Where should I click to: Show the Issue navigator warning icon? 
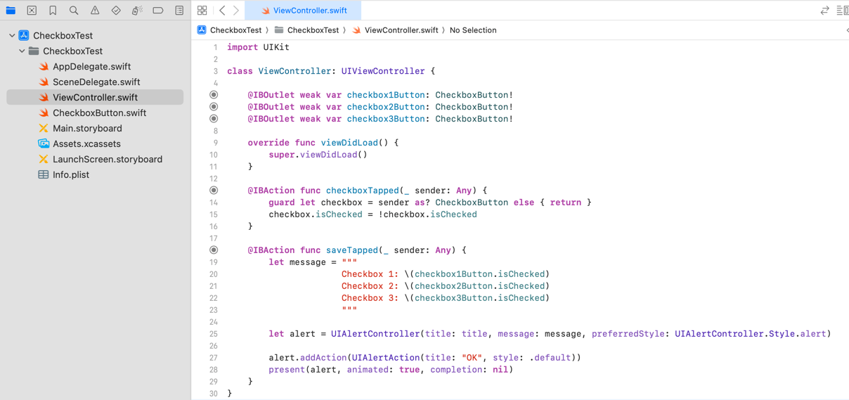[x=95, y=11]
